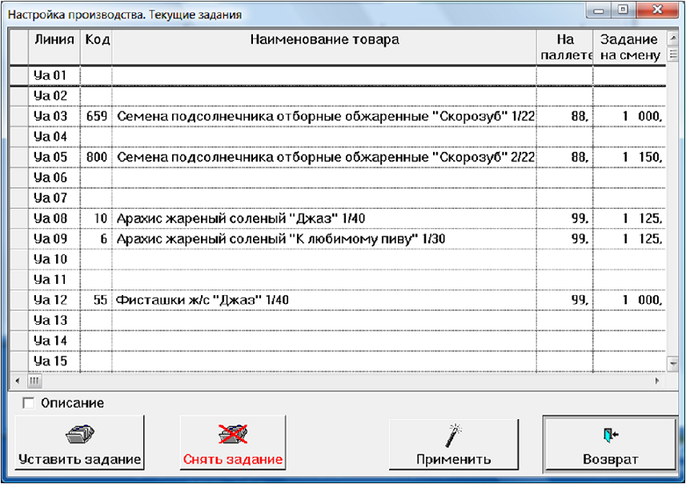Select line Уа 15 cell
The width and height of the screenshot is (686, 484).
pyautogui.click(x=54, y=361)
